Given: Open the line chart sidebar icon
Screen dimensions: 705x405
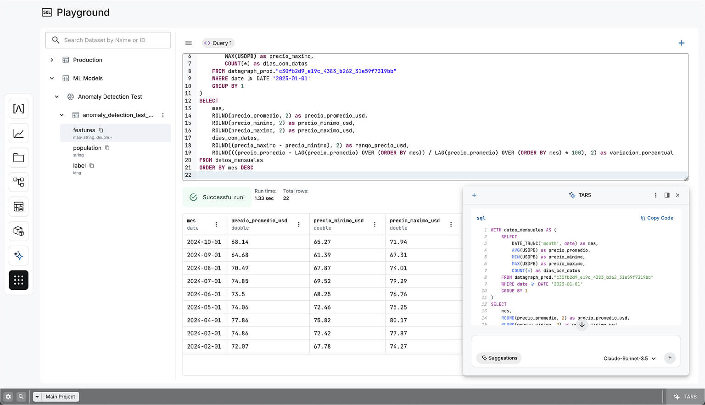Looking at the screenshot, I should click(x=18, y=134).
